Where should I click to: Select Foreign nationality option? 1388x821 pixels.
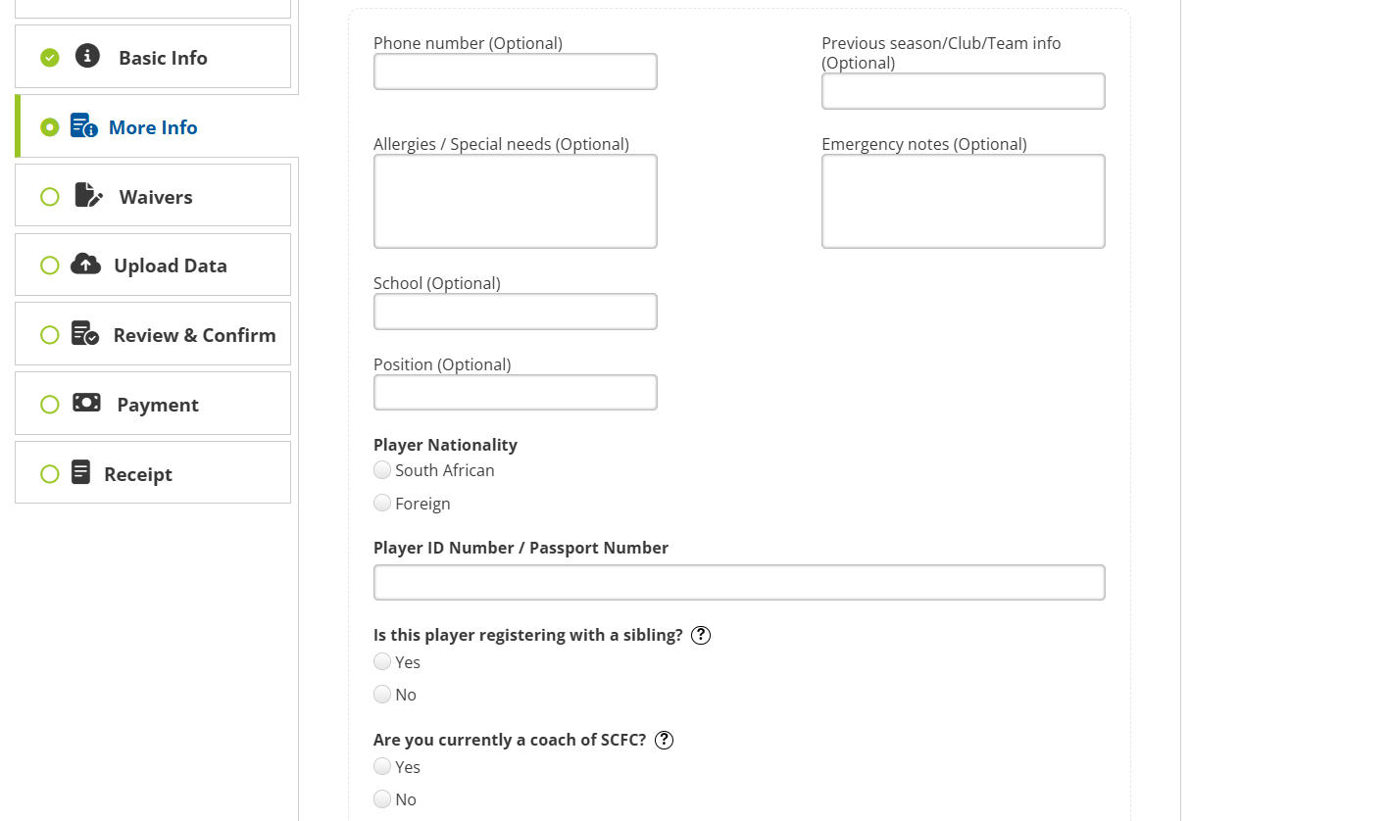coord(382,503)
